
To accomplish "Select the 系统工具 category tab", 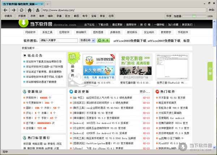I will pos(47,32).
